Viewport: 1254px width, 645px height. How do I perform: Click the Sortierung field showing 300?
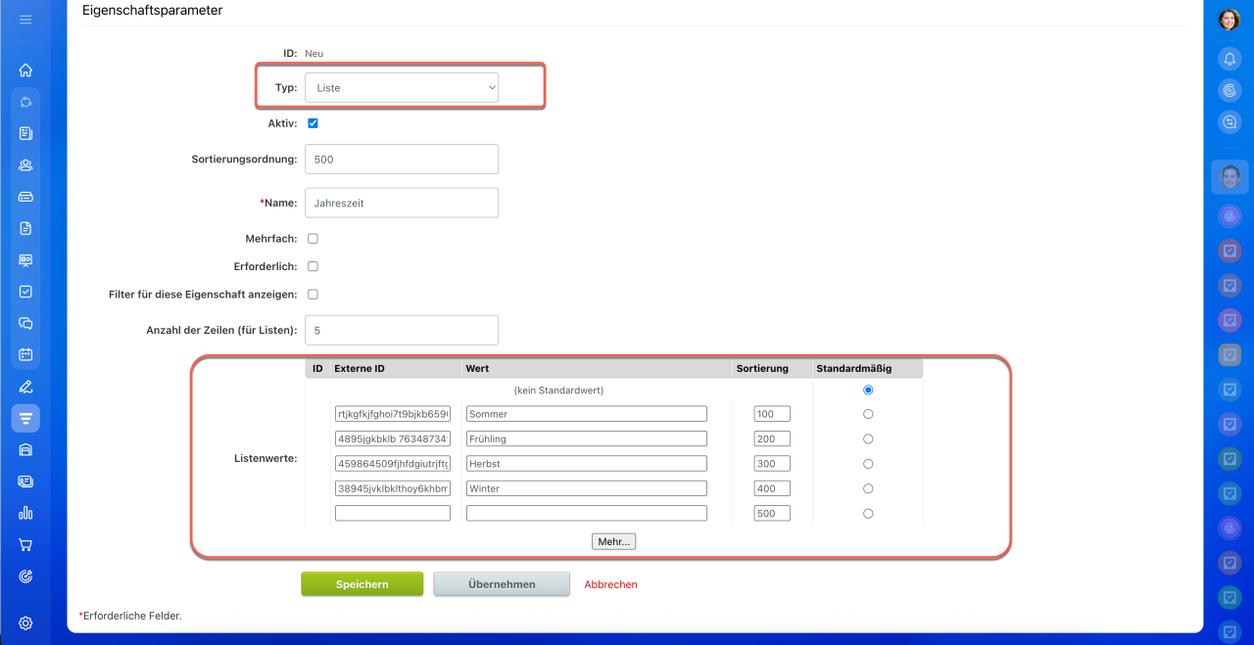coord(772,464)
